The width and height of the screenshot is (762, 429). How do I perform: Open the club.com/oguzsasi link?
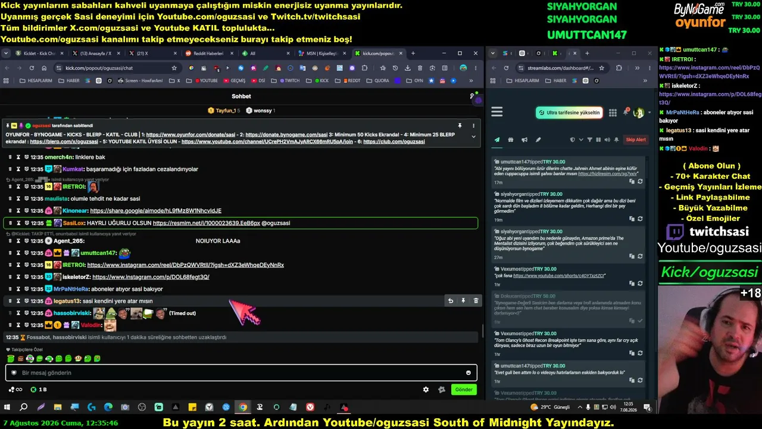coord(394,142)
